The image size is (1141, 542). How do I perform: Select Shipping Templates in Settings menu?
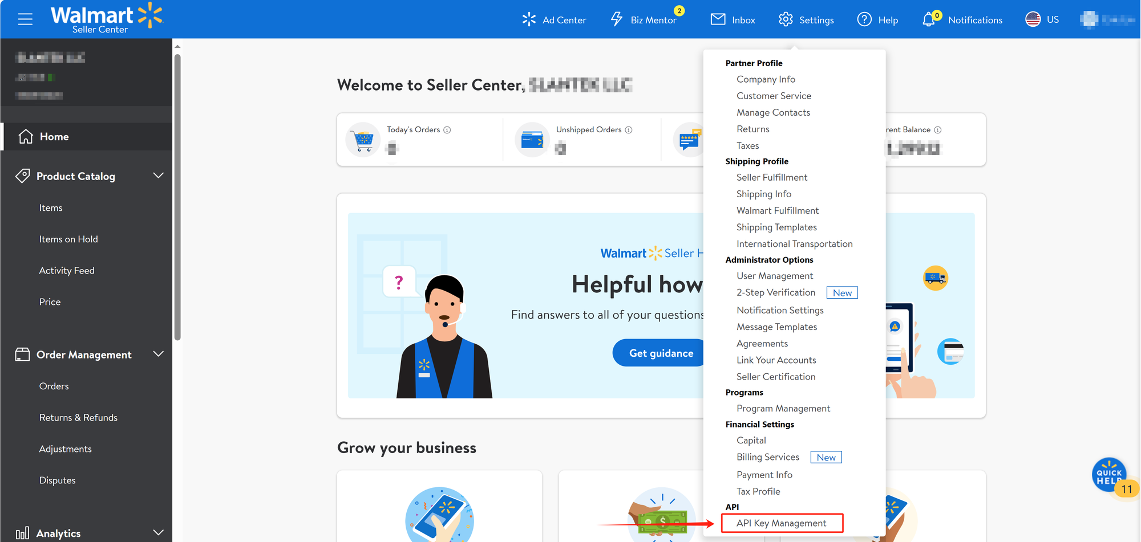pyautogui.click(x=776, y=227)
